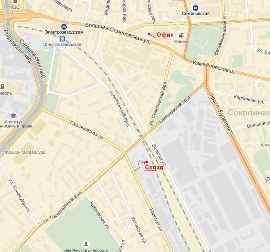Click the Измайловское ш. road label
Viewport: 270px width, 252px height.
click(214, 67)
